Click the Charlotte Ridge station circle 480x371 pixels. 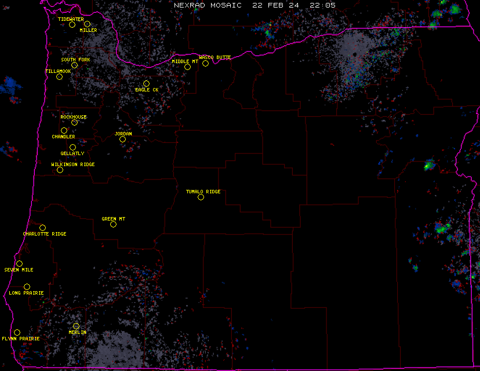[x=42, y=228]
